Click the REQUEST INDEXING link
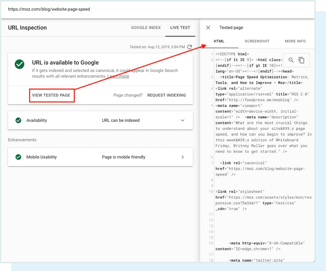This screenshot has height=271, width=326. click(x=166, y=95)
